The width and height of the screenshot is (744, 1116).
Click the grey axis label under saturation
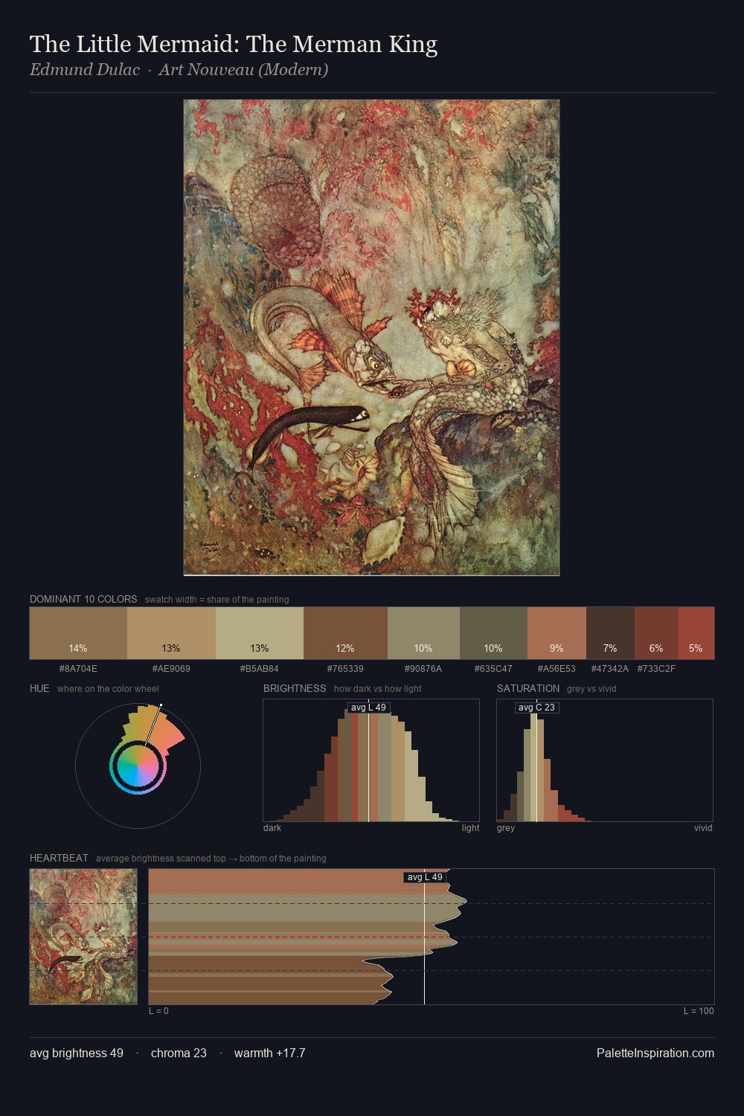click(x=506, y=828)
